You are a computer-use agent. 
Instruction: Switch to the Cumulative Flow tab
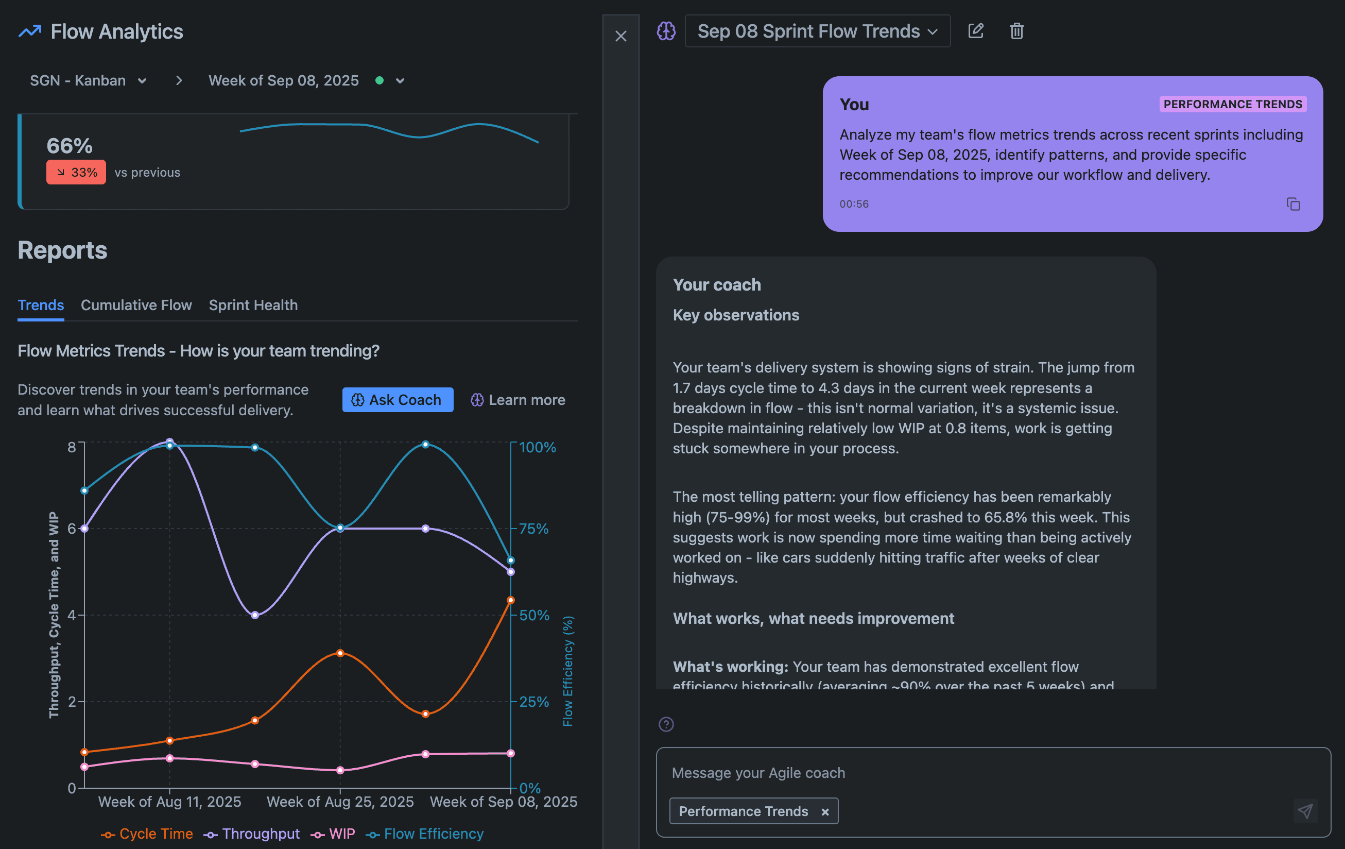click(x=136, y=305)
